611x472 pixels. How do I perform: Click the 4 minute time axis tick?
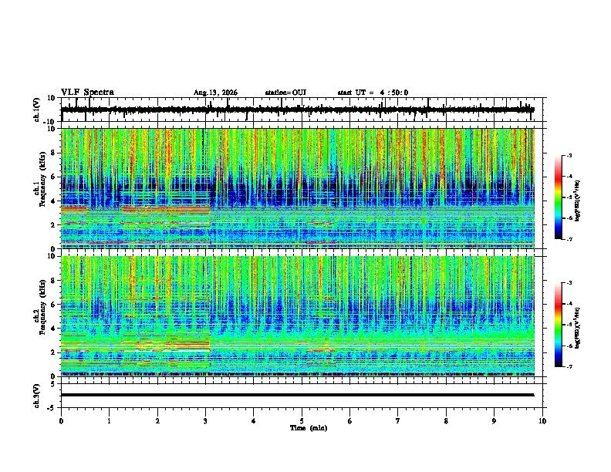pos(254,421)
